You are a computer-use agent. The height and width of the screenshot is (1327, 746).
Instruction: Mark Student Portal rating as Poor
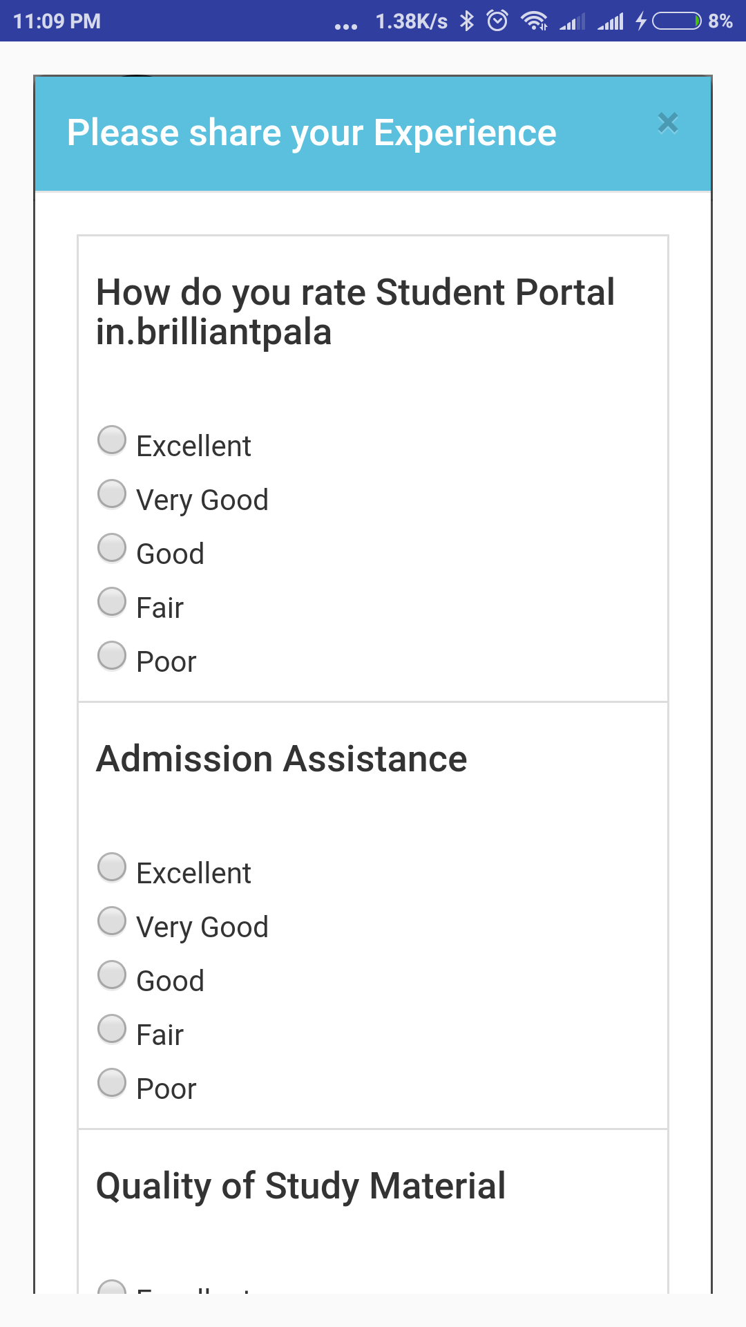112,656
